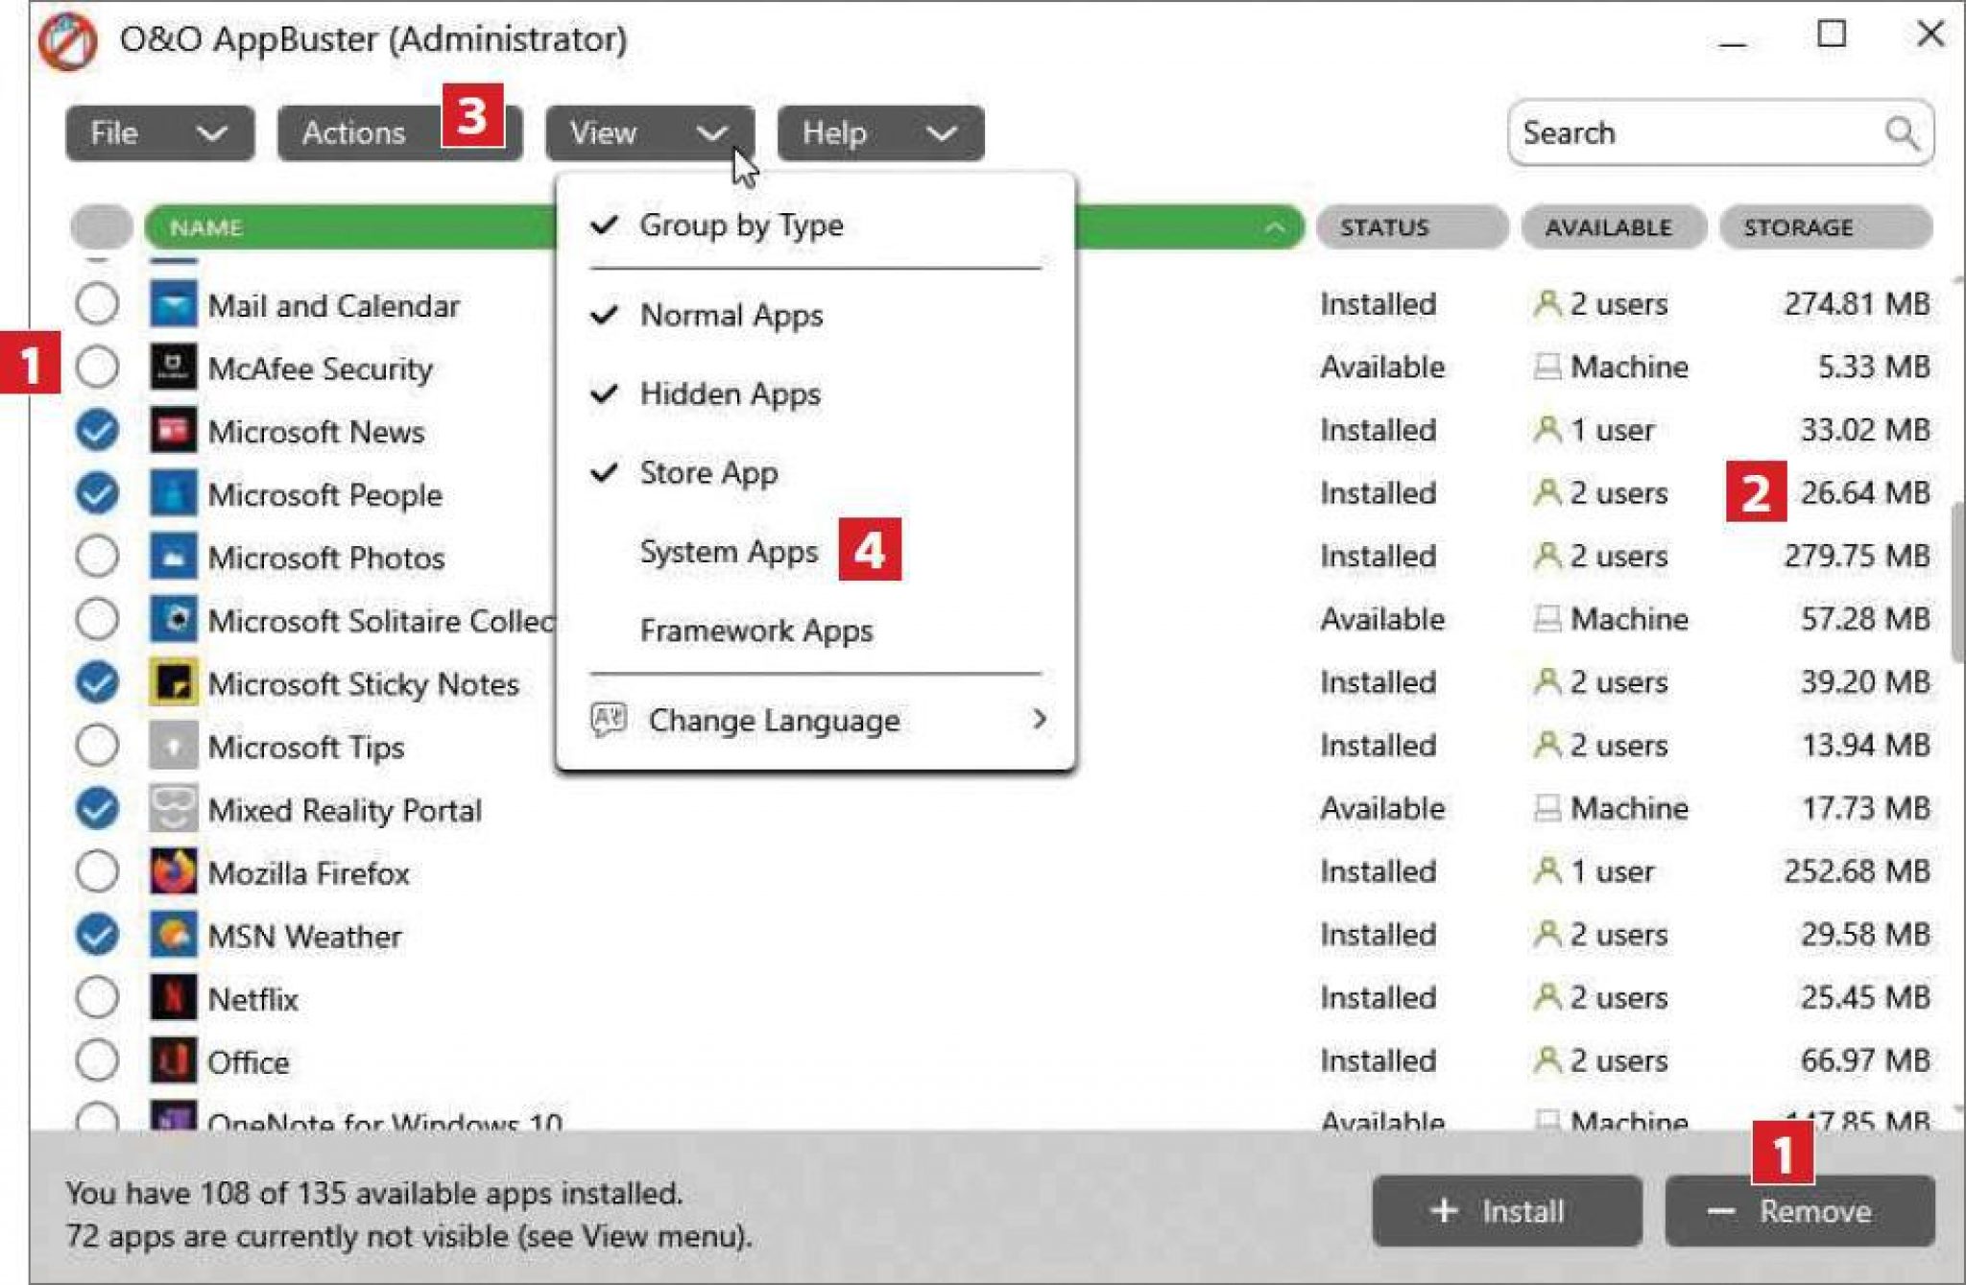
Task: Click the Mail and Calendar app icon
Action: click(174, 304)
